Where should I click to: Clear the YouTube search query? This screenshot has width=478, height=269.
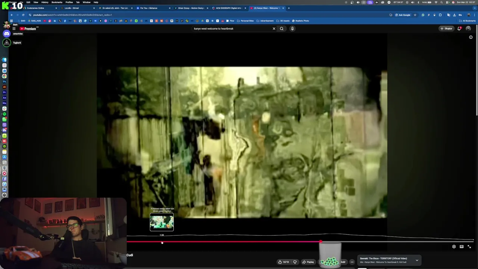pyautogui.click(x=274, y=28)
